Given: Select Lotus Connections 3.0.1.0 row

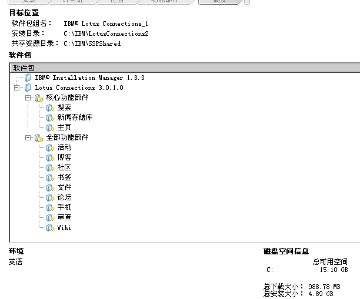Looking at the screenshot, I should (79, 88).
